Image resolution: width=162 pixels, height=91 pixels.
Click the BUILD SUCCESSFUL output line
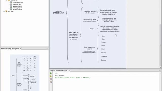72,77
